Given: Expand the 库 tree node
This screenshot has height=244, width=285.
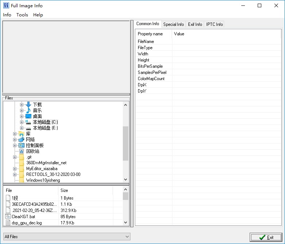Looking at the screenshot, I should (x=15, y=134).
